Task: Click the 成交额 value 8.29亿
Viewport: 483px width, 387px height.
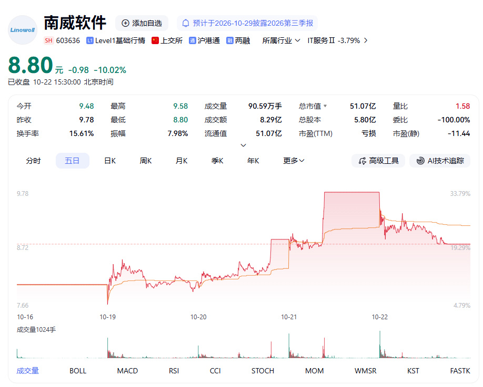Action: pos(271,120)
